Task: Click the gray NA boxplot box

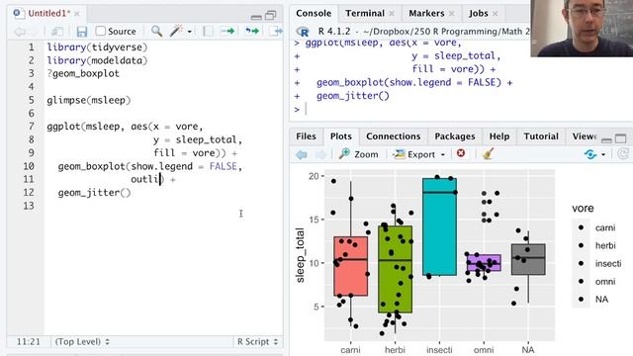Action: [x=528, y=259]
